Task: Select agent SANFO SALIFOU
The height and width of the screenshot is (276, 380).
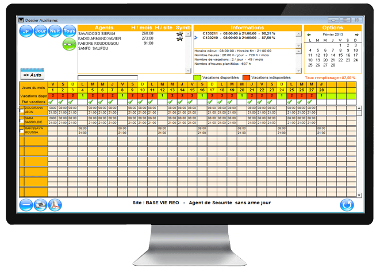Action: click(93, 48)
